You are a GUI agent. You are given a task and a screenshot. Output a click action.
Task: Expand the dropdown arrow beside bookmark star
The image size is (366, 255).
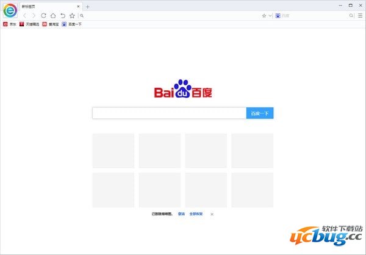point(270,16)
